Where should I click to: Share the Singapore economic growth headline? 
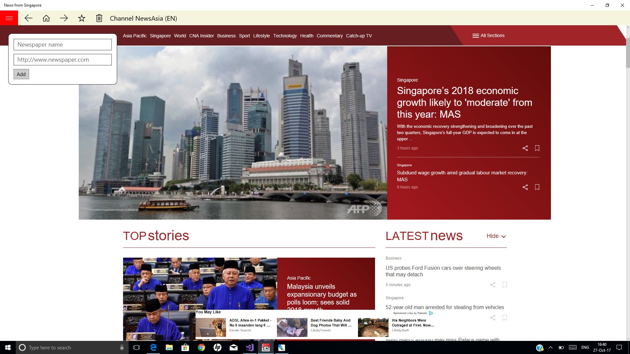click(525, 148)
